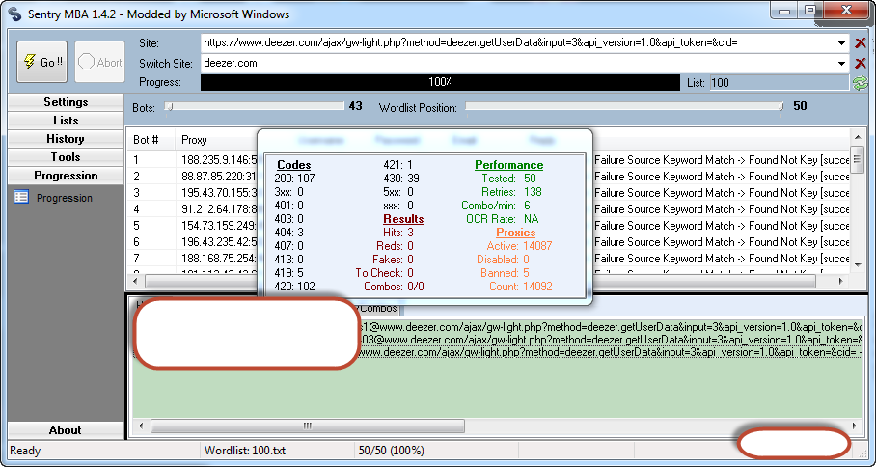Click the Wordlist Position slider
The width and height of the screenshot is (876, 467).
pyautogui.click(x=623, y=107)
